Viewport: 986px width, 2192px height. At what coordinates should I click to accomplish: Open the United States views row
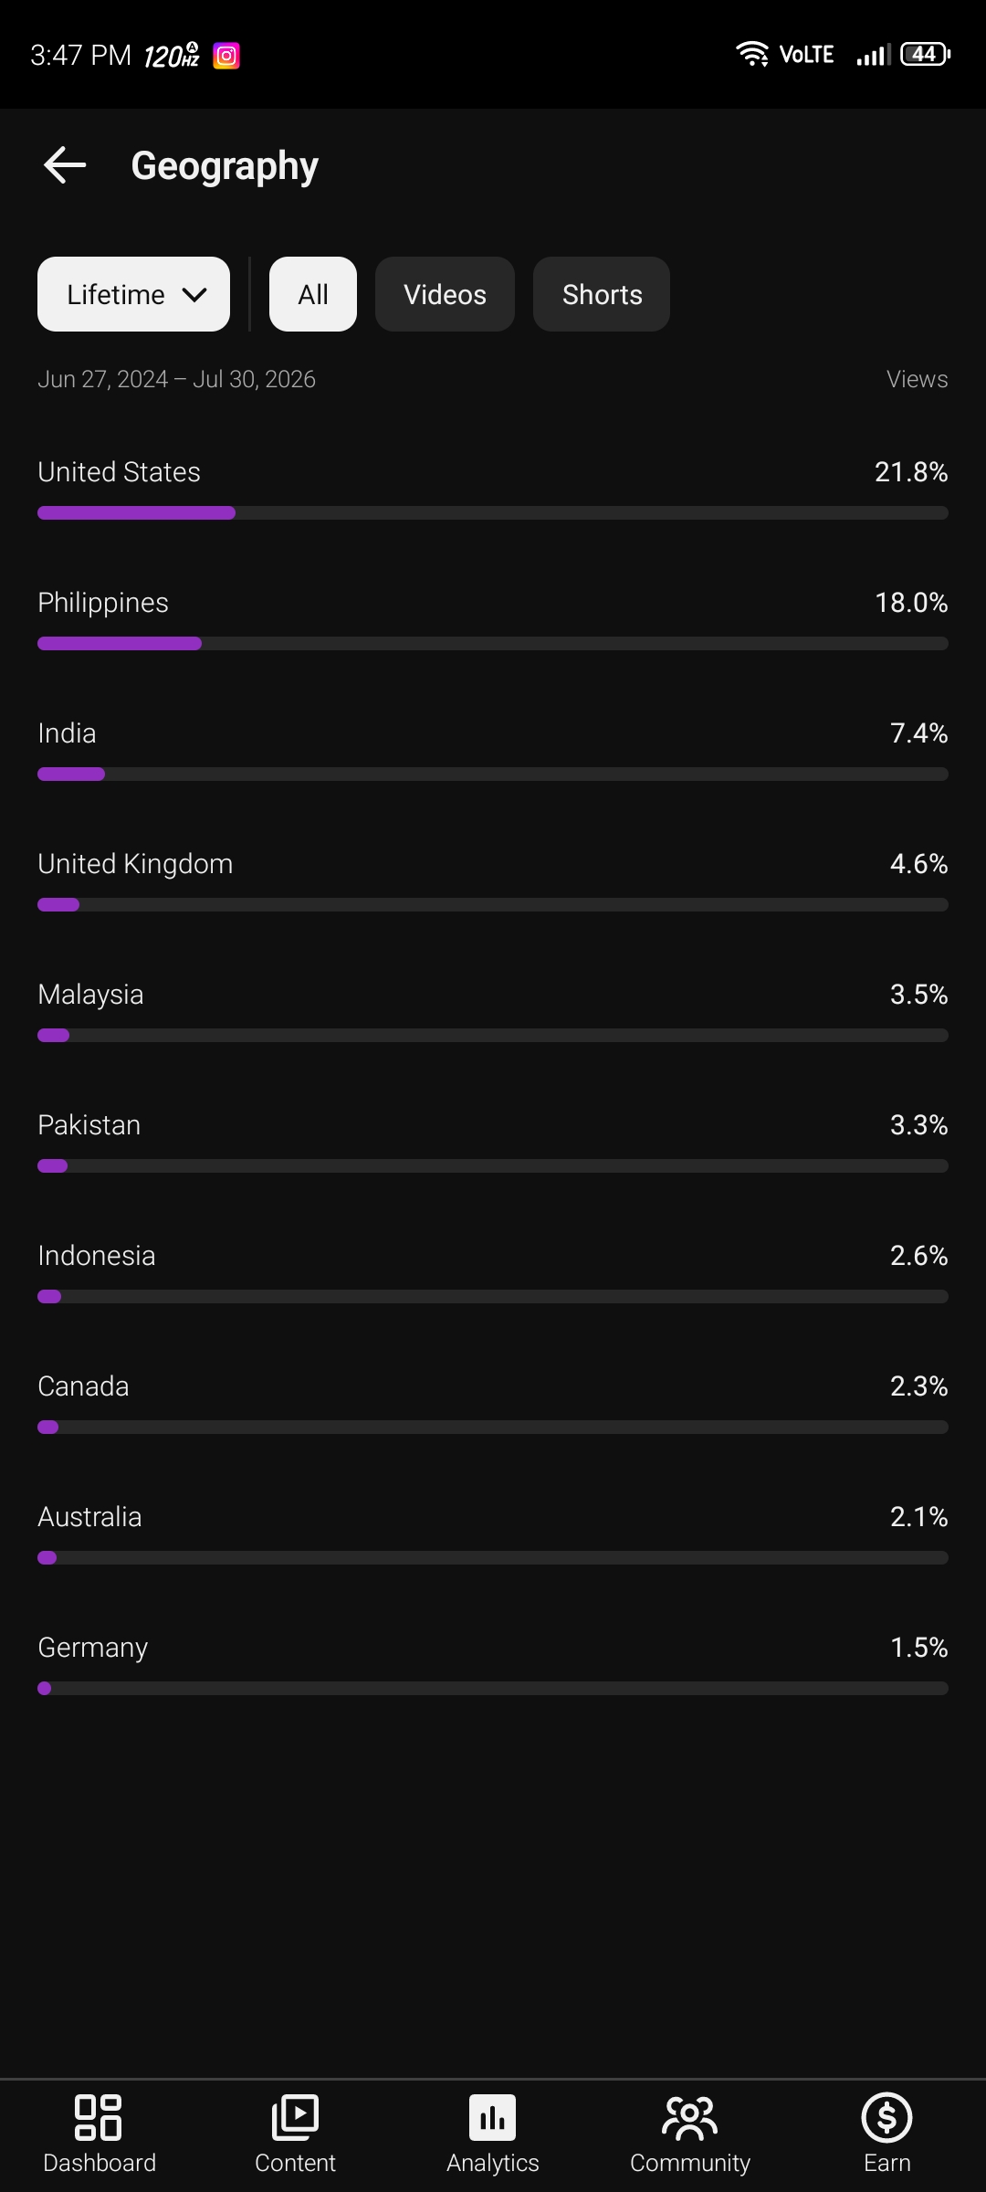[493, 489]
